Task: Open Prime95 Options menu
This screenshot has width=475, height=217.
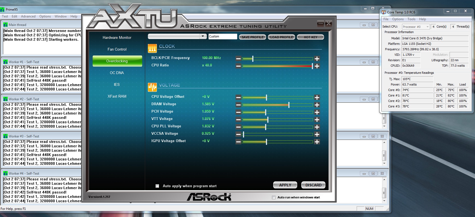Action: click(45, 16)
